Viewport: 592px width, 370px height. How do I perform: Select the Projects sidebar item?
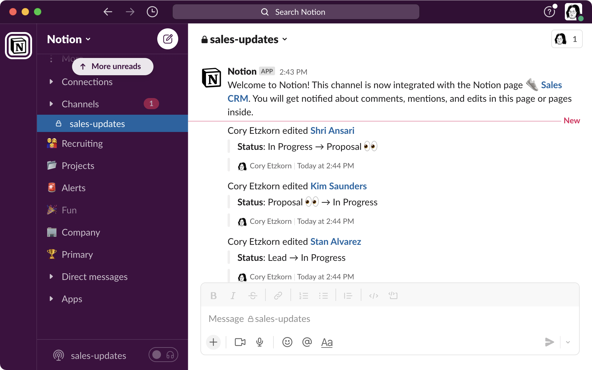pos(78,166)
